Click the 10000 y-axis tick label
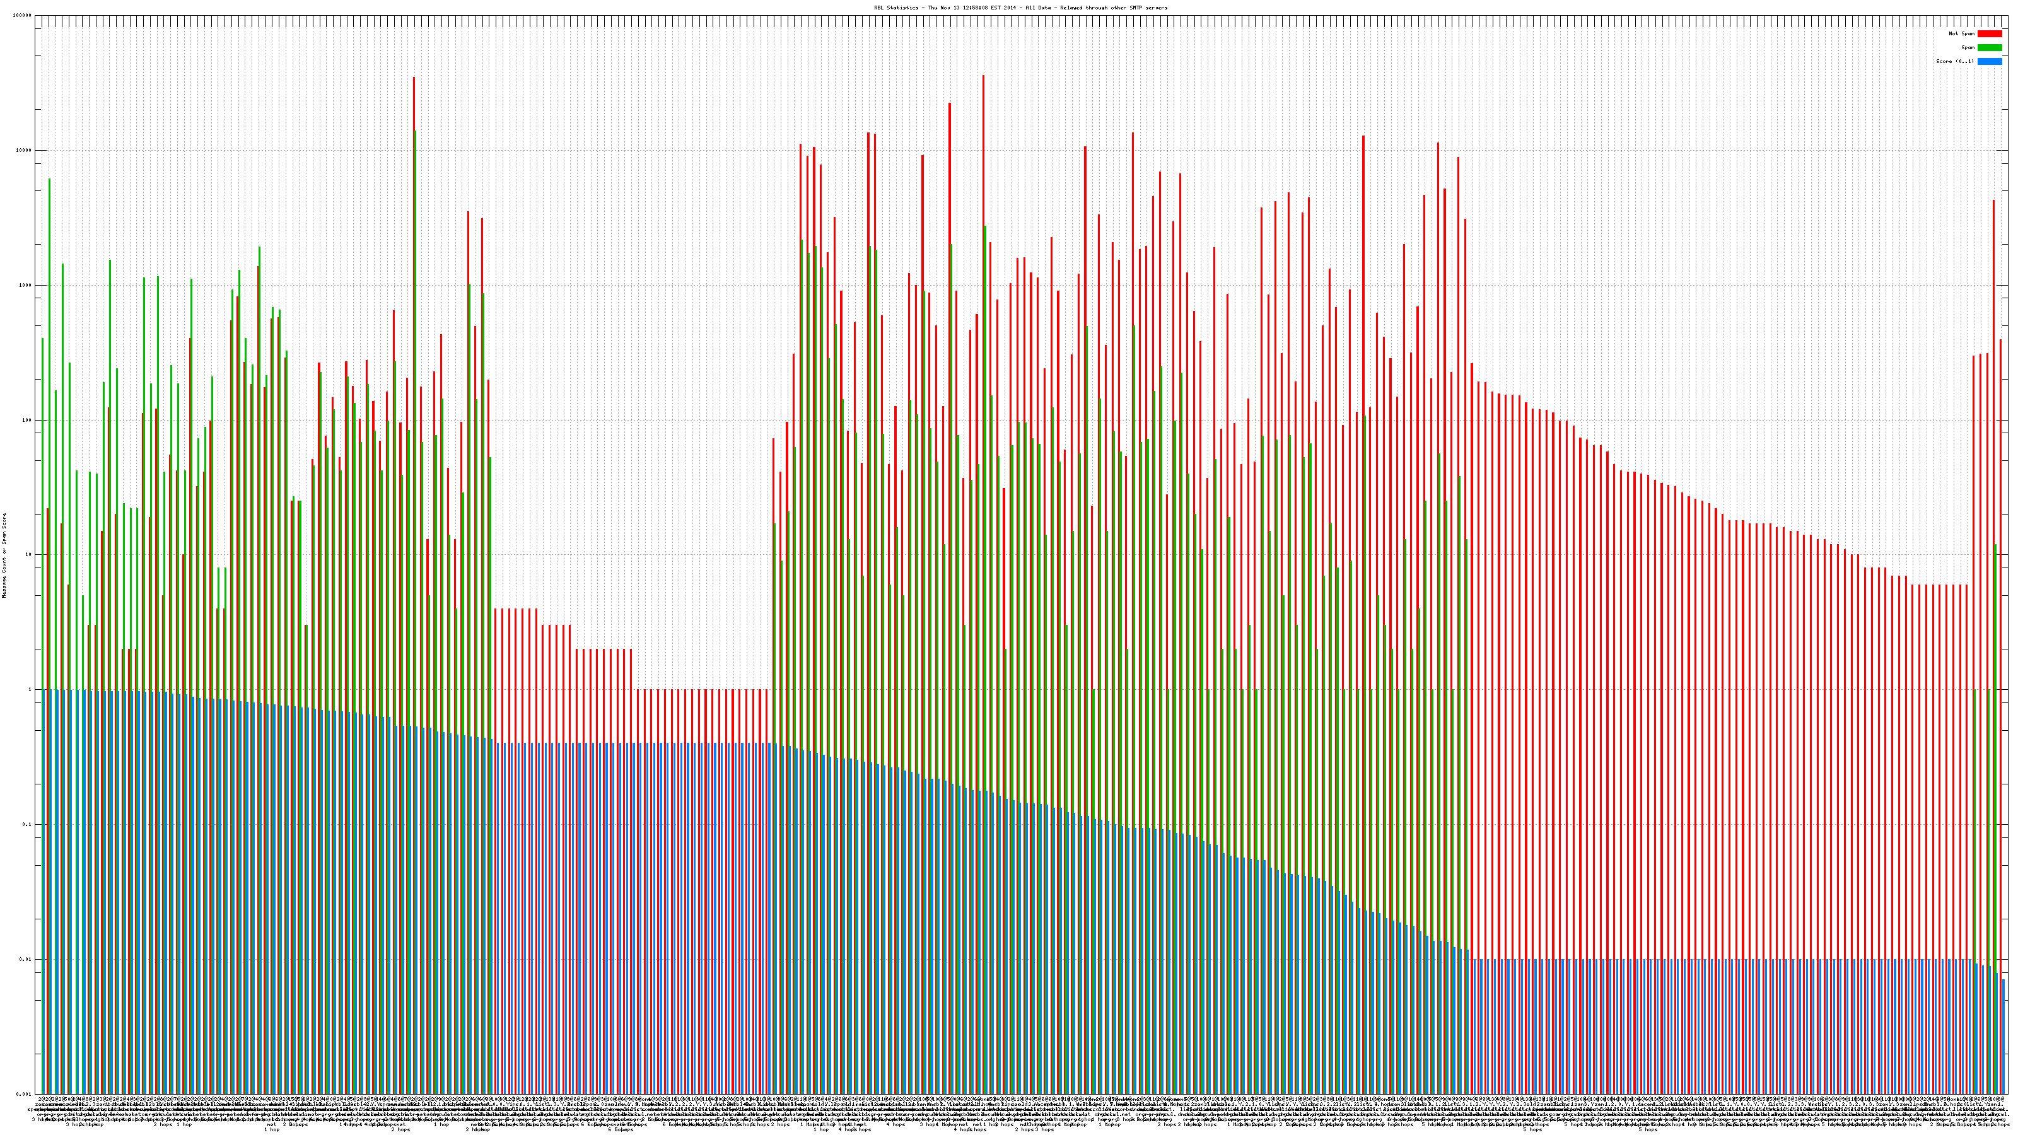The width and height of the screenshot is (2018, 1135). (25, 151)
